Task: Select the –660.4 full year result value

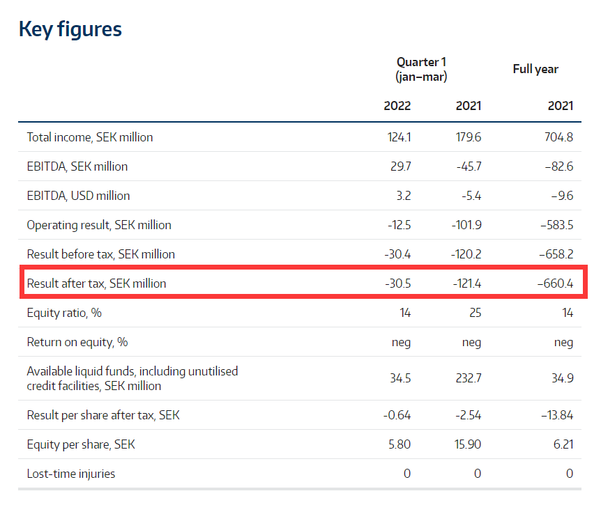Action: point(555,283)
